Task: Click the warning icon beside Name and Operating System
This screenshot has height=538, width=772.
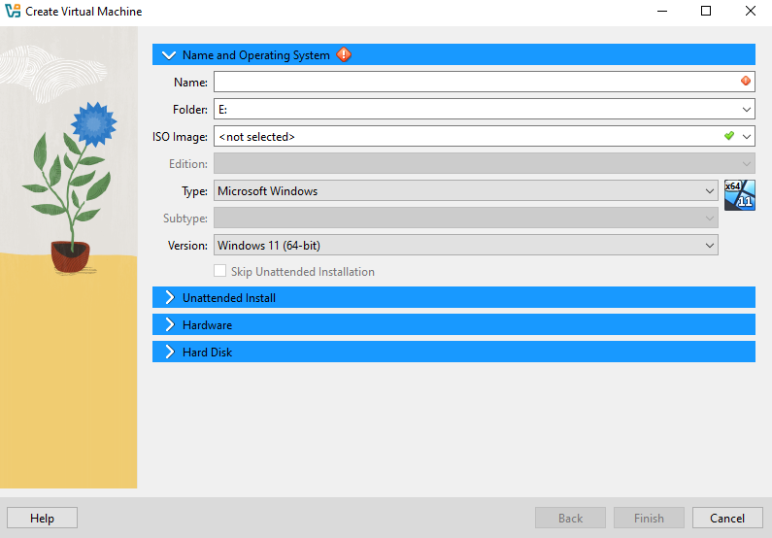Action: (x=344, y=54)
